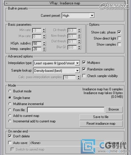Select Bucket mode radio button
131x155 pixels.
point(10,91)
